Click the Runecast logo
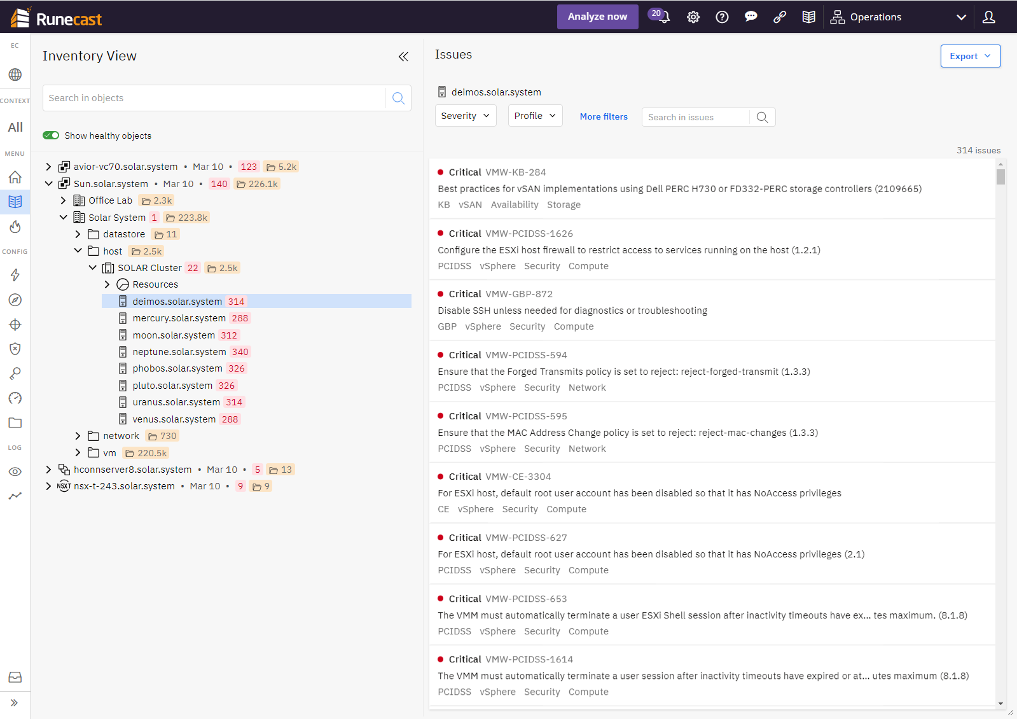This screenshot has width=1017, height=719. tap(57, 17)
